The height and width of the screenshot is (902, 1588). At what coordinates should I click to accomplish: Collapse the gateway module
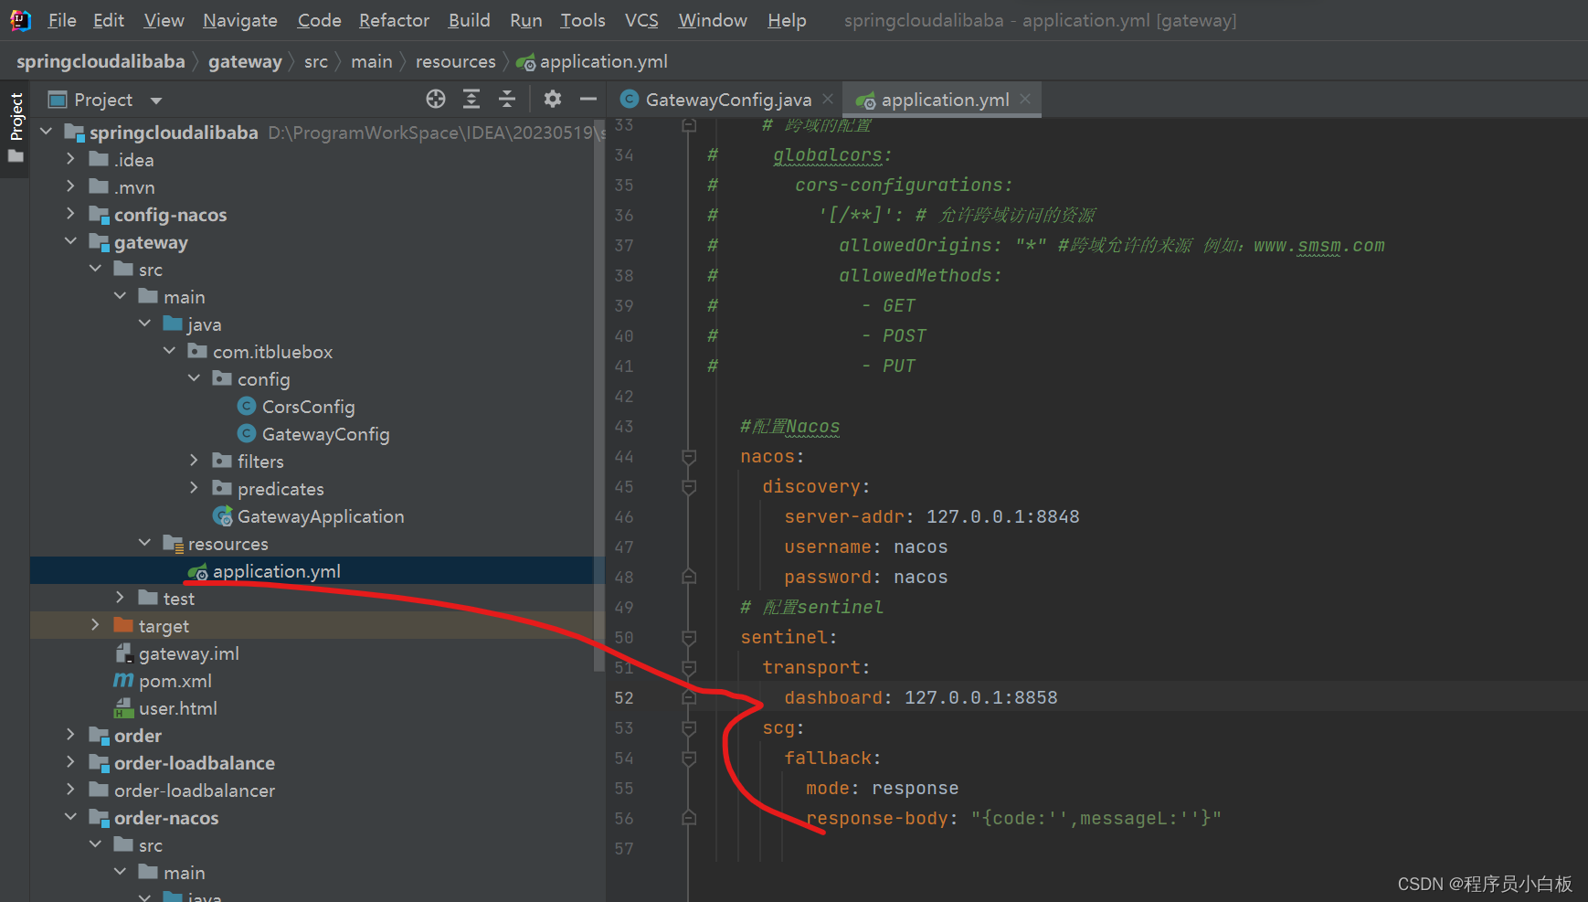pyautogui.click(x=71, y=241)
